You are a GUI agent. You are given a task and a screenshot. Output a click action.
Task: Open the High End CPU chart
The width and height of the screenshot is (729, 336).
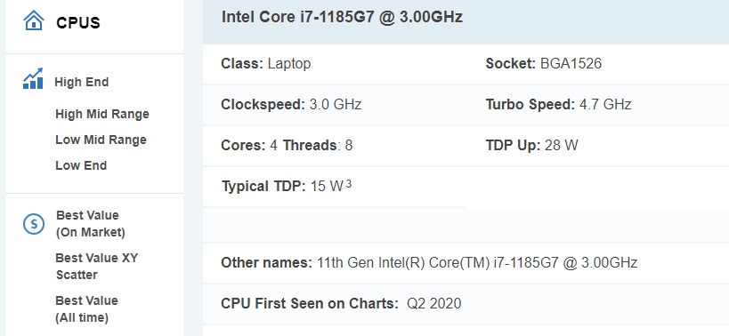pyautogui.click(x=82, y=82)
